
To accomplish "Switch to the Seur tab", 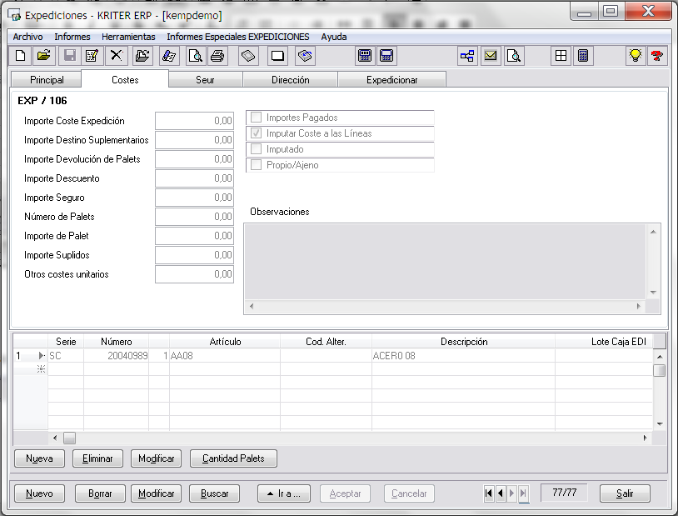I will pos(205,80).
